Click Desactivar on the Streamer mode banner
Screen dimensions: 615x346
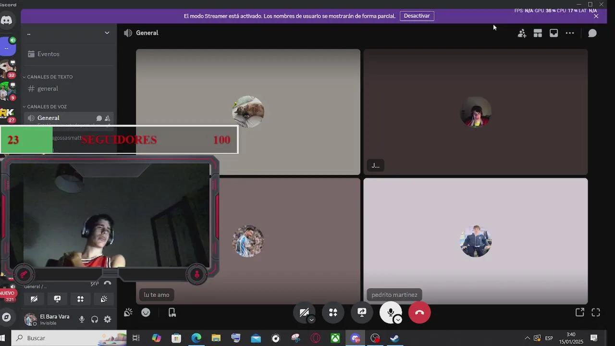pyautogui.click(x=417, y=16)
